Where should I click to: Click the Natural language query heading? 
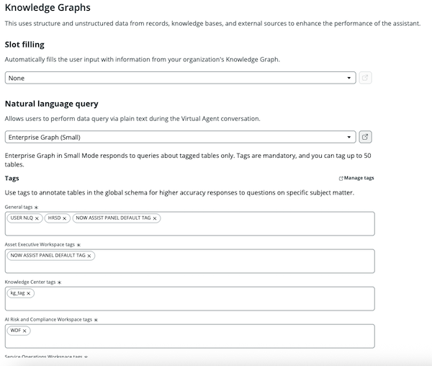(x=52, y=104)
